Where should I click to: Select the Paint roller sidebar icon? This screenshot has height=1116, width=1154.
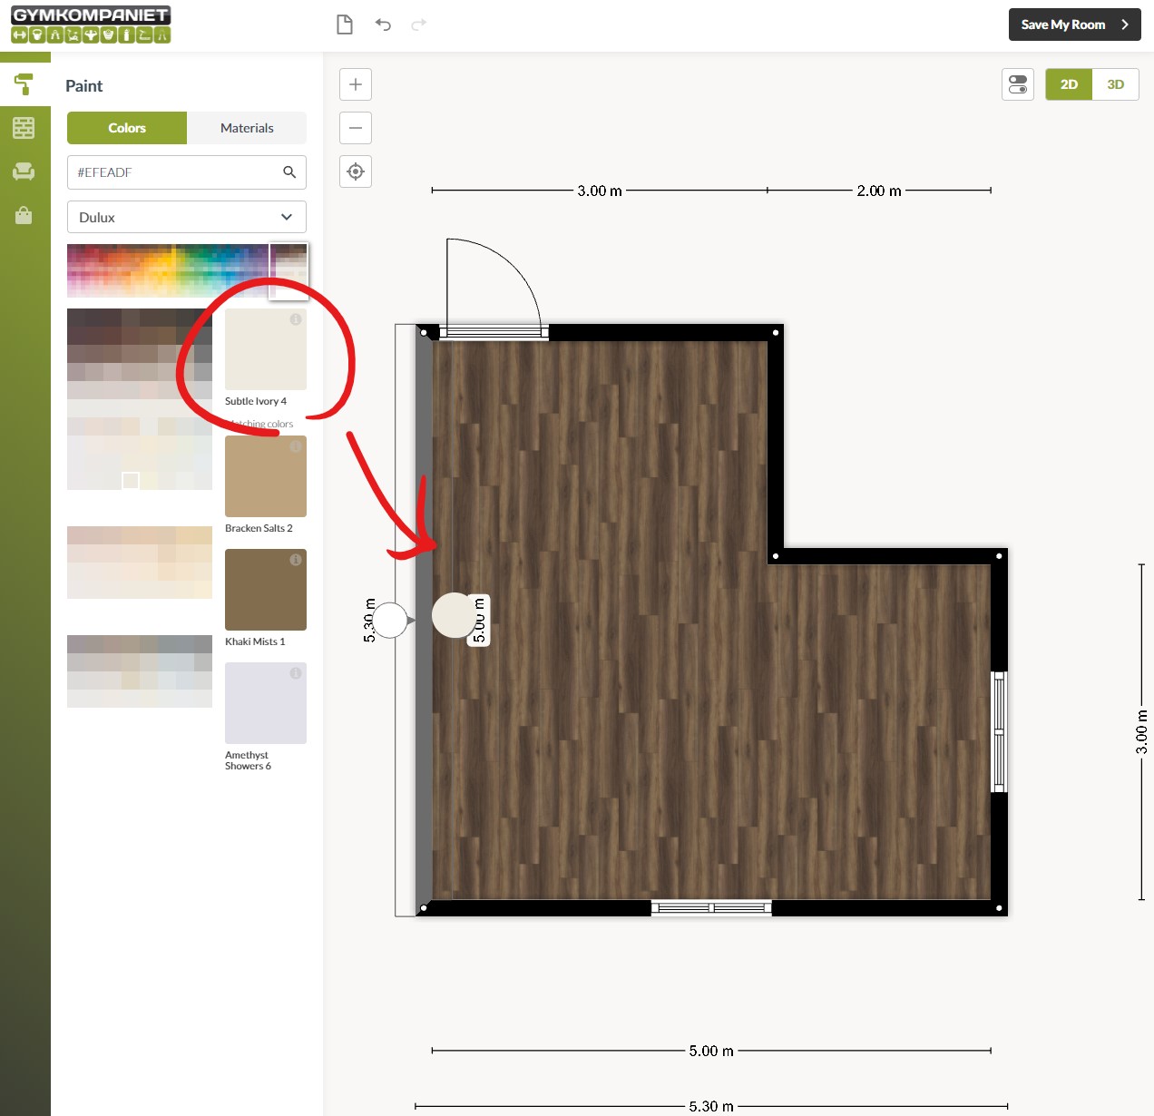point(24,84)
